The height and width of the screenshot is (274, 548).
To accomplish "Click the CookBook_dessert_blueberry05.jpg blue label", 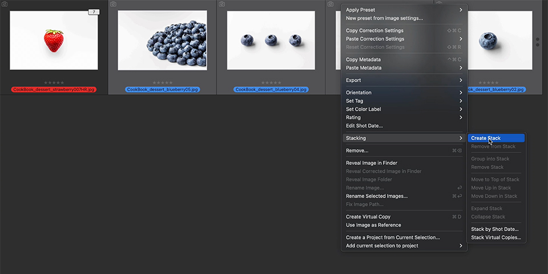I will 163,90.
